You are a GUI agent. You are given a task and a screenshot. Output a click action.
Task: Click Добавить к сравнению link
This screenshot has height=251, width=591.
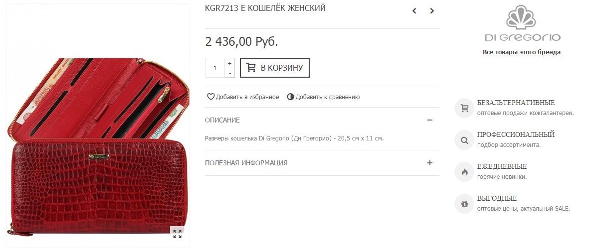[x=328, y=97]
